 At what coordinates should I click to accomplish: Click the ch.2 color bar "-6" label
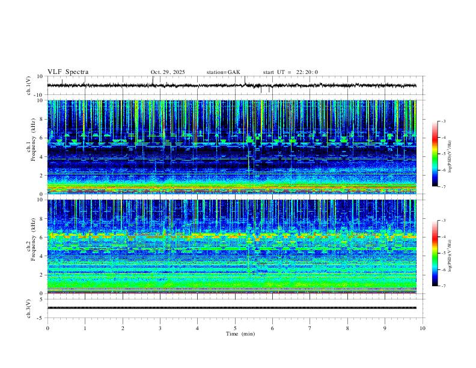[443, 269]
